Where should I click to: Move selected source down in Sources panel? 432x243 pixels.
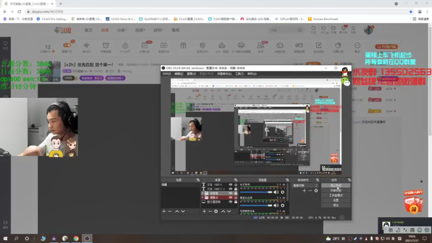[x=229, y=211]
